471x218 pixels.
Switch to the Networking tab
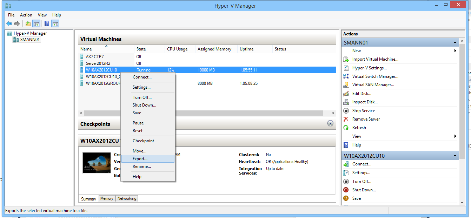(x=127, y=198)
